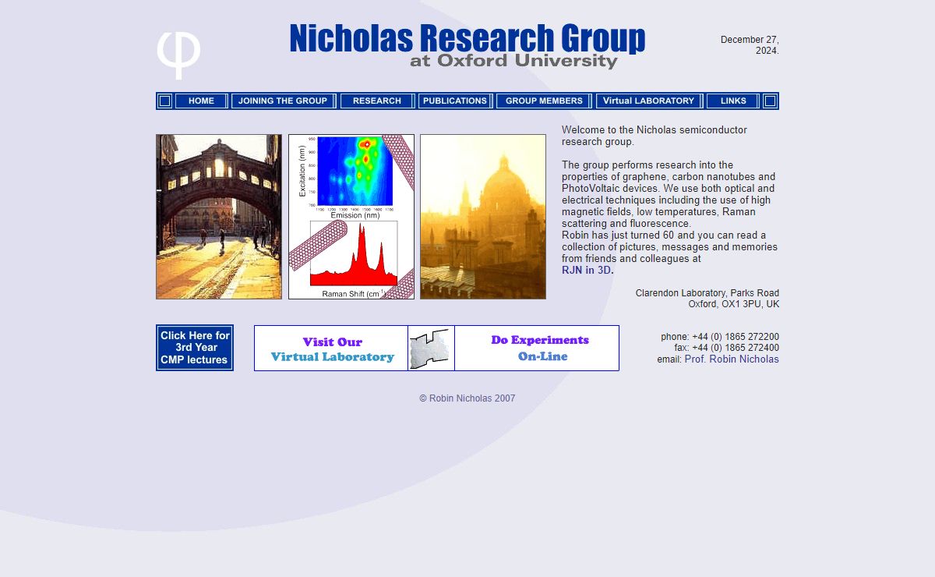Click the 'at Oxford University' subtitle
935x577 pixels.
coord(513,61)
